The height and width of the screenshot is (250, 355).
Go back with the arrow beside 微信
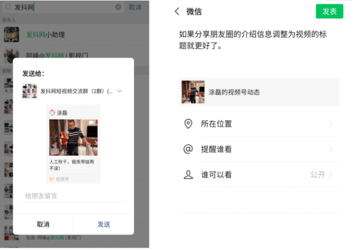177,11
